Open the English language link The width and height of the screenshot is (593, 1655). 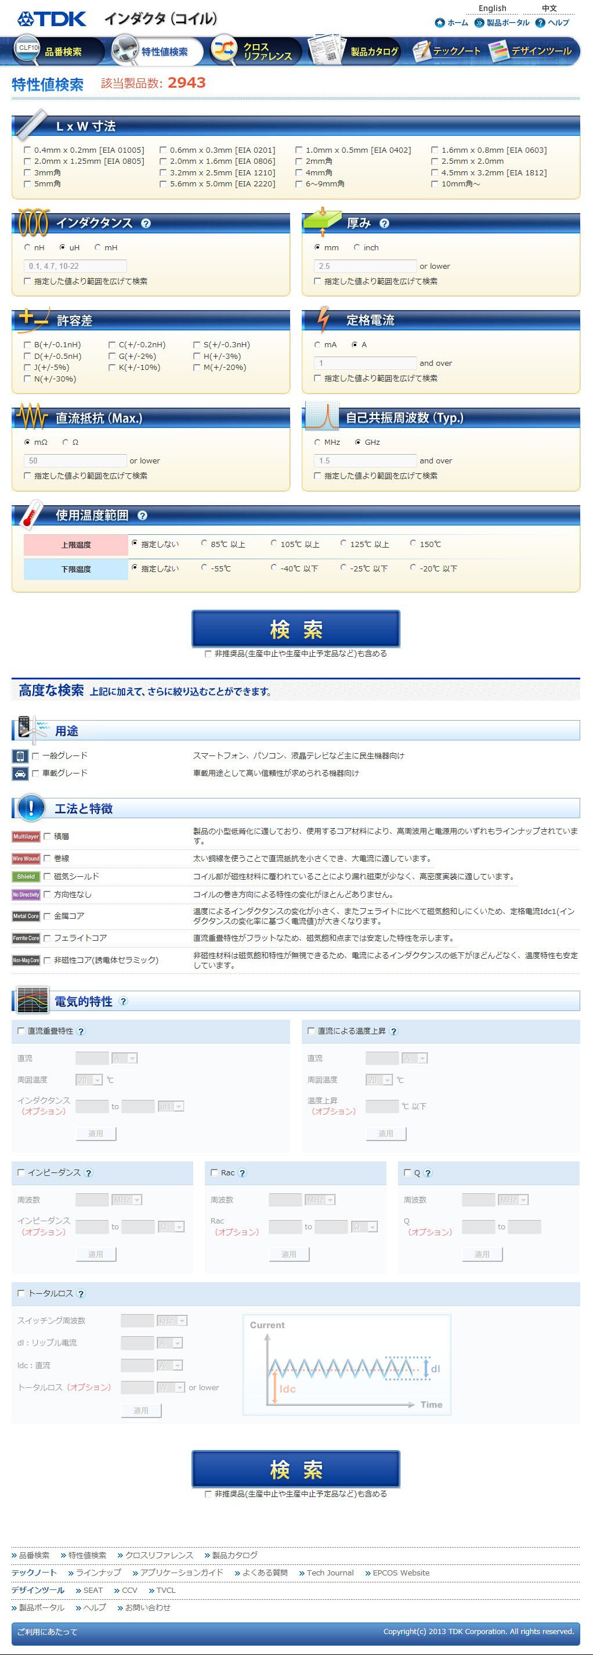(x=492, y=8)
